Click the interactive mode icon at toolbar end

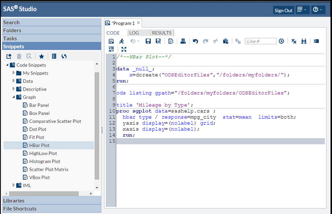(x=316, y=41)
